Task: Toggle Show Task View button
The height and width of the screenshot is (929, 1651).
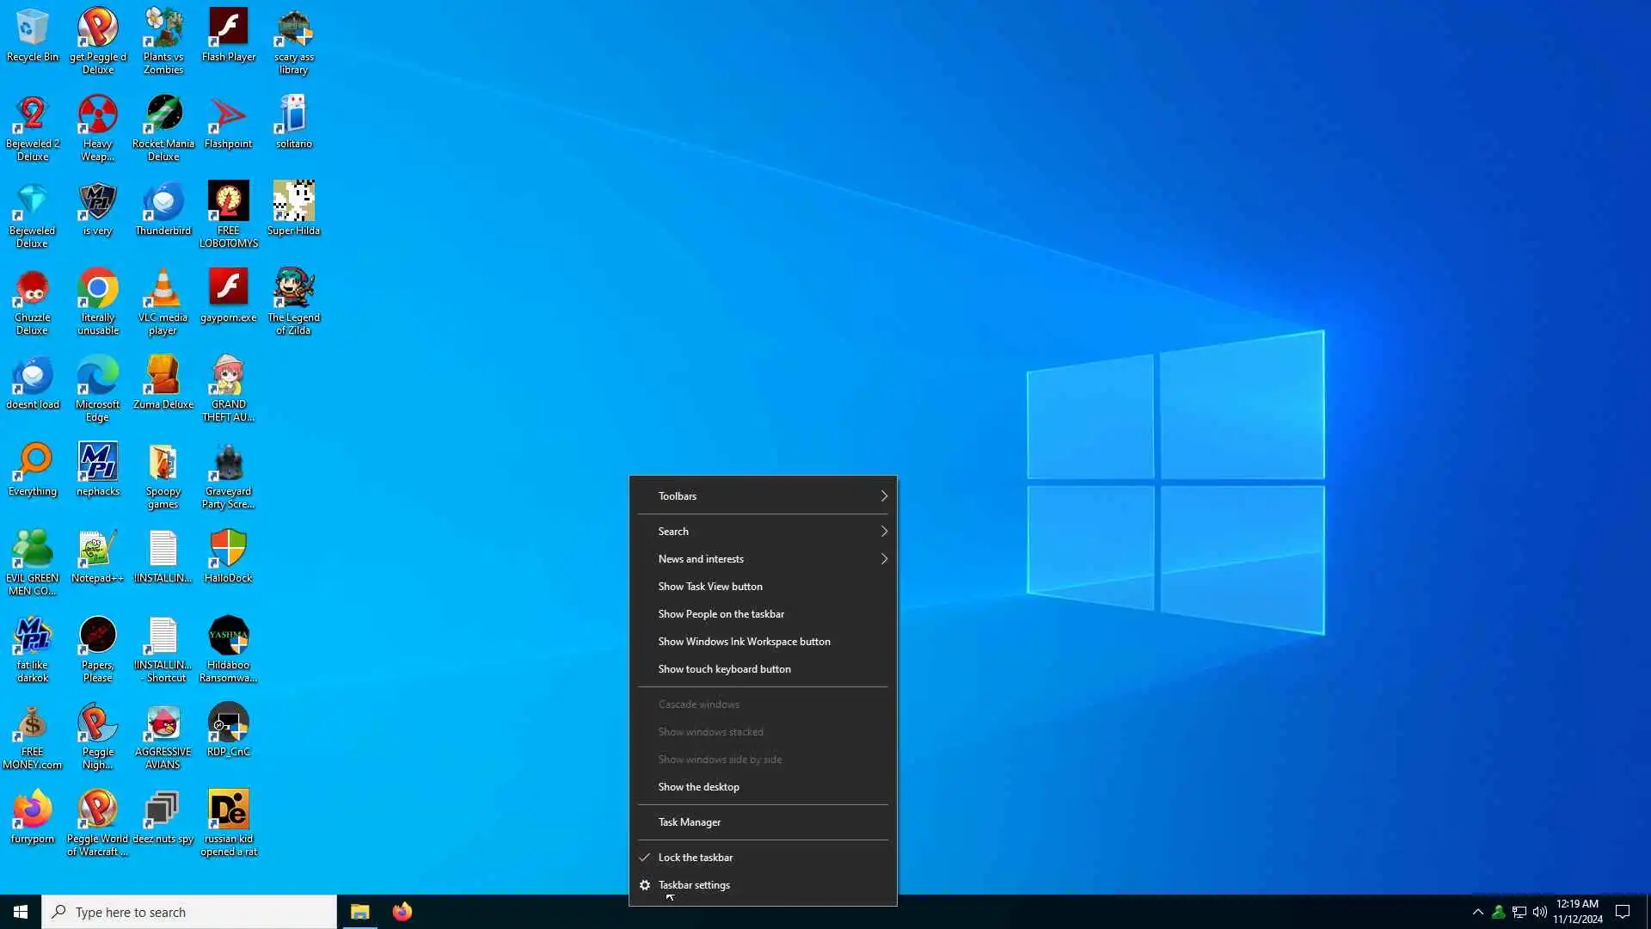Action: point(709,587)
